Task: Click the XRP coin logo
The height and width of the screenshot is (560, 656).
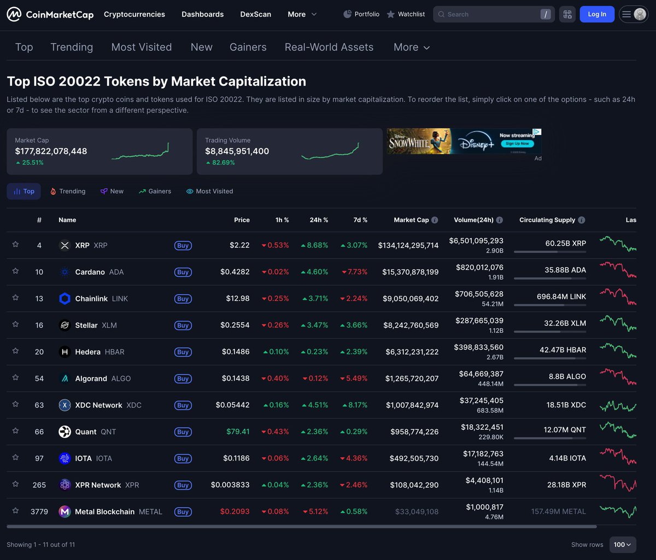Action: 65,246
